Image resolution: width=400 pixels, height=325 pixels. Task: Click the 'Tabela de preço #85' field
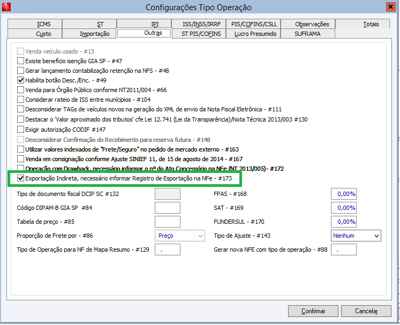(x=168, y=222)
